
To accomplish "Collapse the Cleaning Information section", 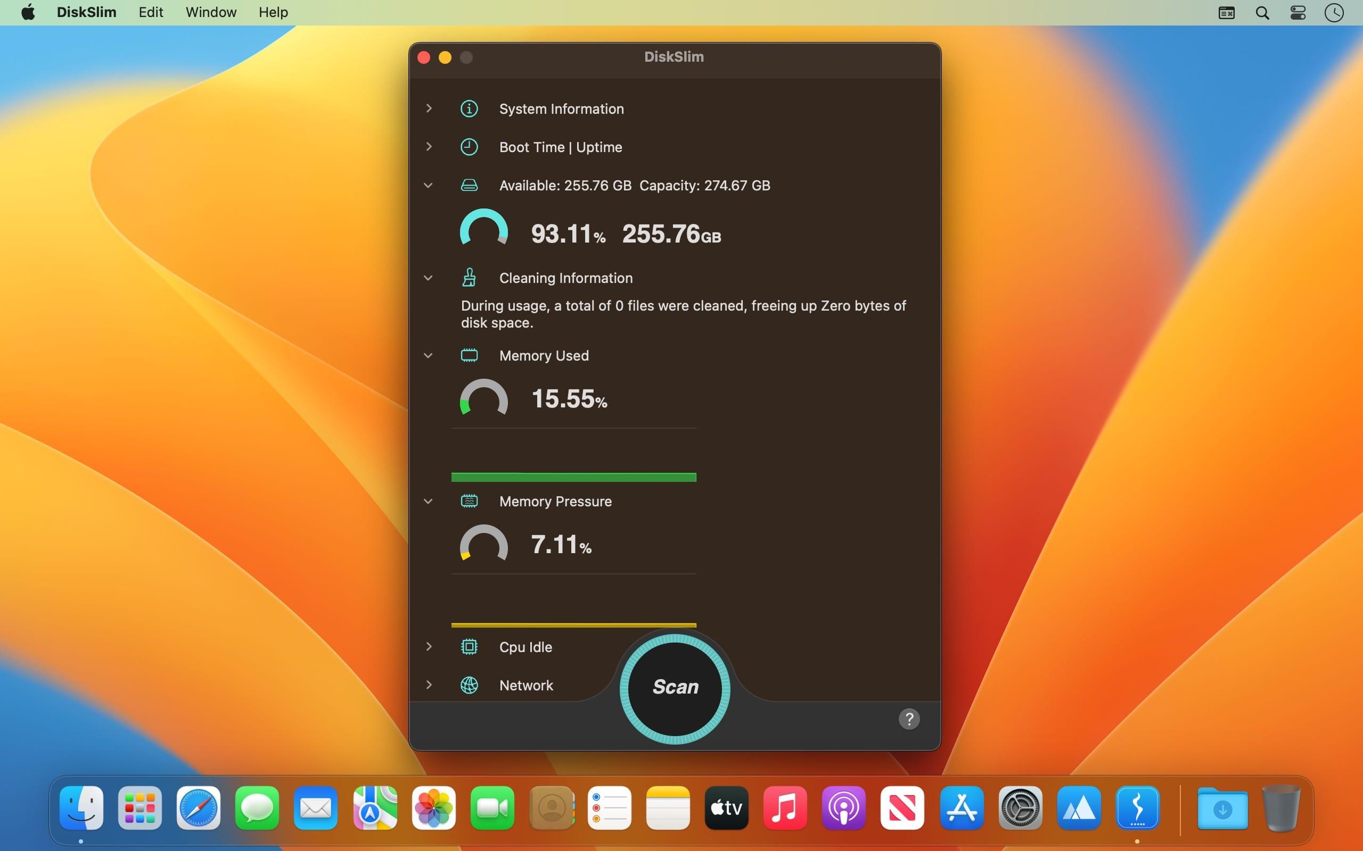I will [x=428, y=278].
